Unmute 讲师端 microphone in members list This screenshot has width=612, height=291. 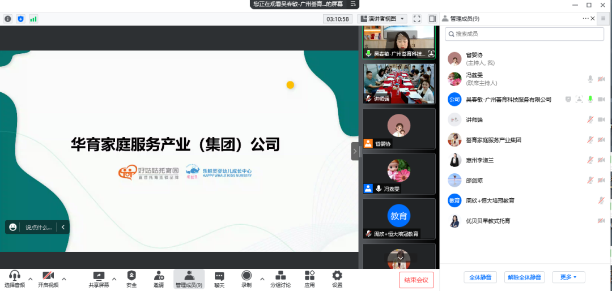[590, 120]
